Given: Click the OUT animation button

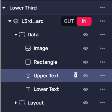Looking at the screenshot, I should point(69,21).
